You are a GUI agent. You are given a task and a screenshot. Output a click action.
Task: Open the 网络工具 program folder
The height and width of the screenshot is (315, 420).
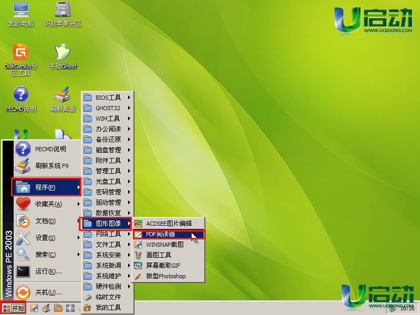click(x=108, y=234)
